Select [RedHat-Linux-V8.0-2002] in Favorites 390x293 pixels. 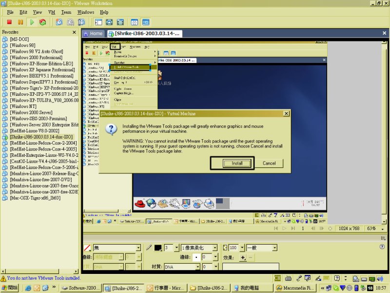[34, 131]
